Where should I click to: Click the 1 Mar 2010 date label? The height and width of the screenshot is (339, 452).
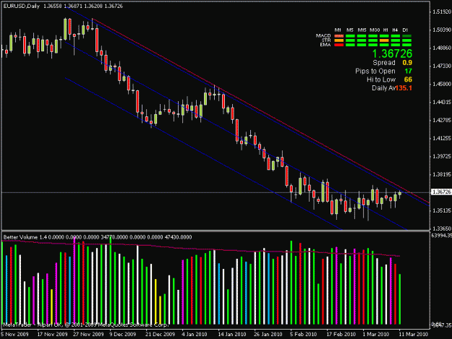coord(375,334)
